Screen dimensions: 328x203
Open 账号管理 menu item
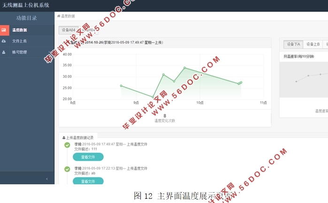[27, 52]
